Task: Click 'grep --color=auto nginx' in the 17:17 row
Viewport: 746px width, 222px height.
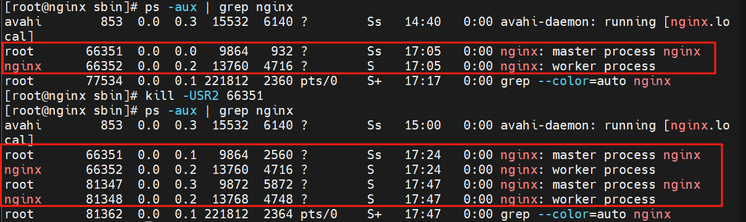Action: coord(586,81)
